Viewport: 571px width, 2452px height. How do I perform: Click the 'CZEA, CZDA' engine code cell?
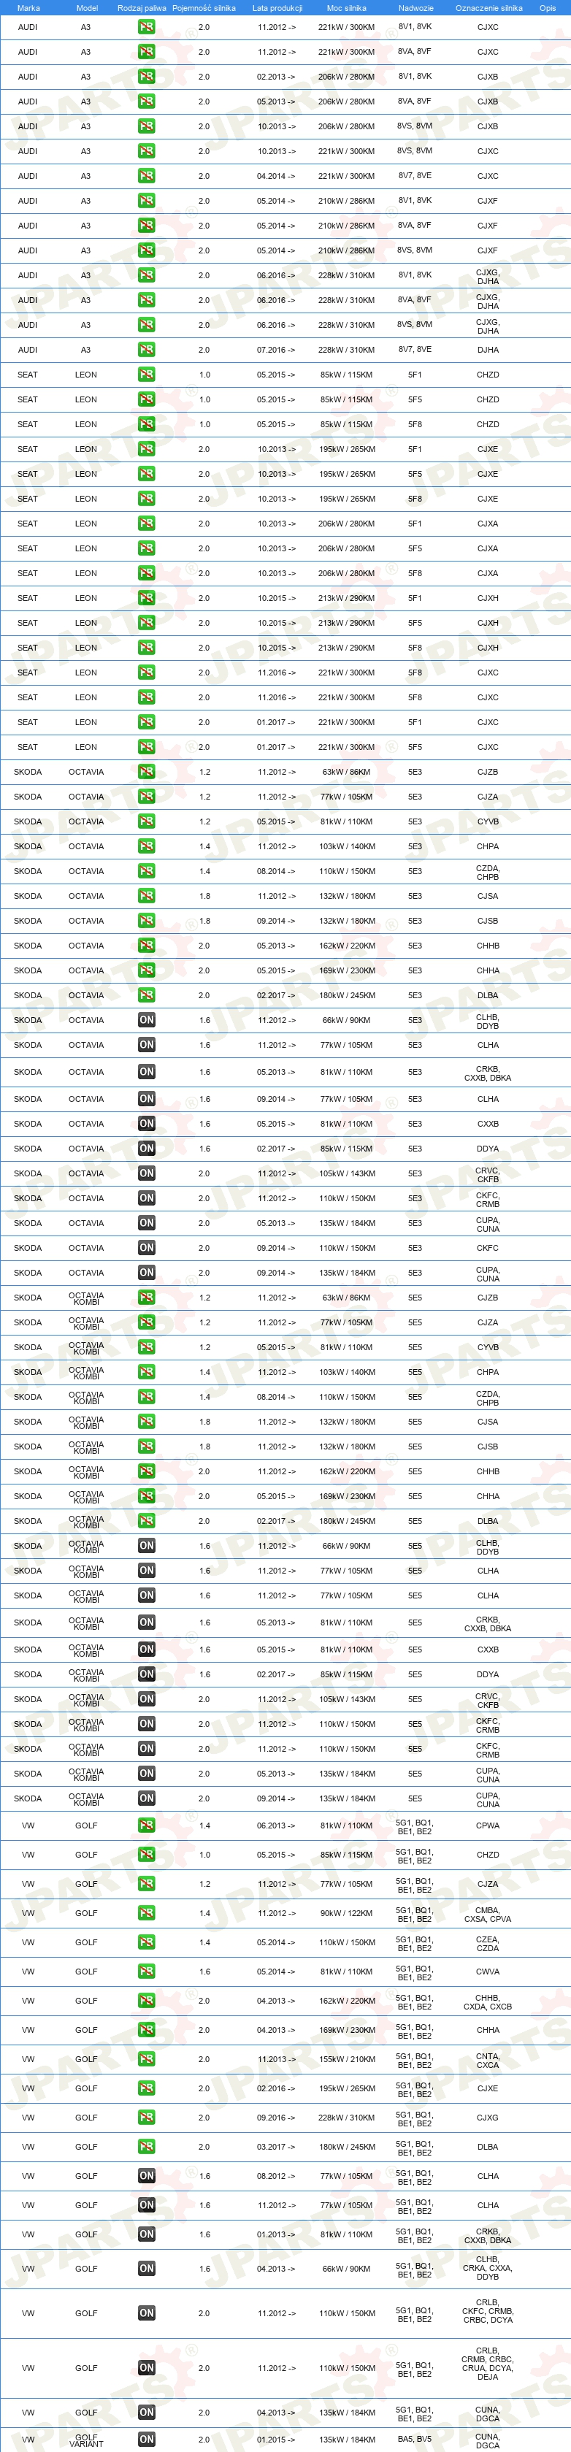(x=488, y=1943)
